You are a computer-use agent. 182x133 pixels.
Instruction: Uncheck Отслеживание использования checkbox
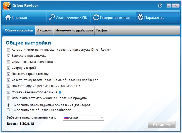tap(8, 92)
